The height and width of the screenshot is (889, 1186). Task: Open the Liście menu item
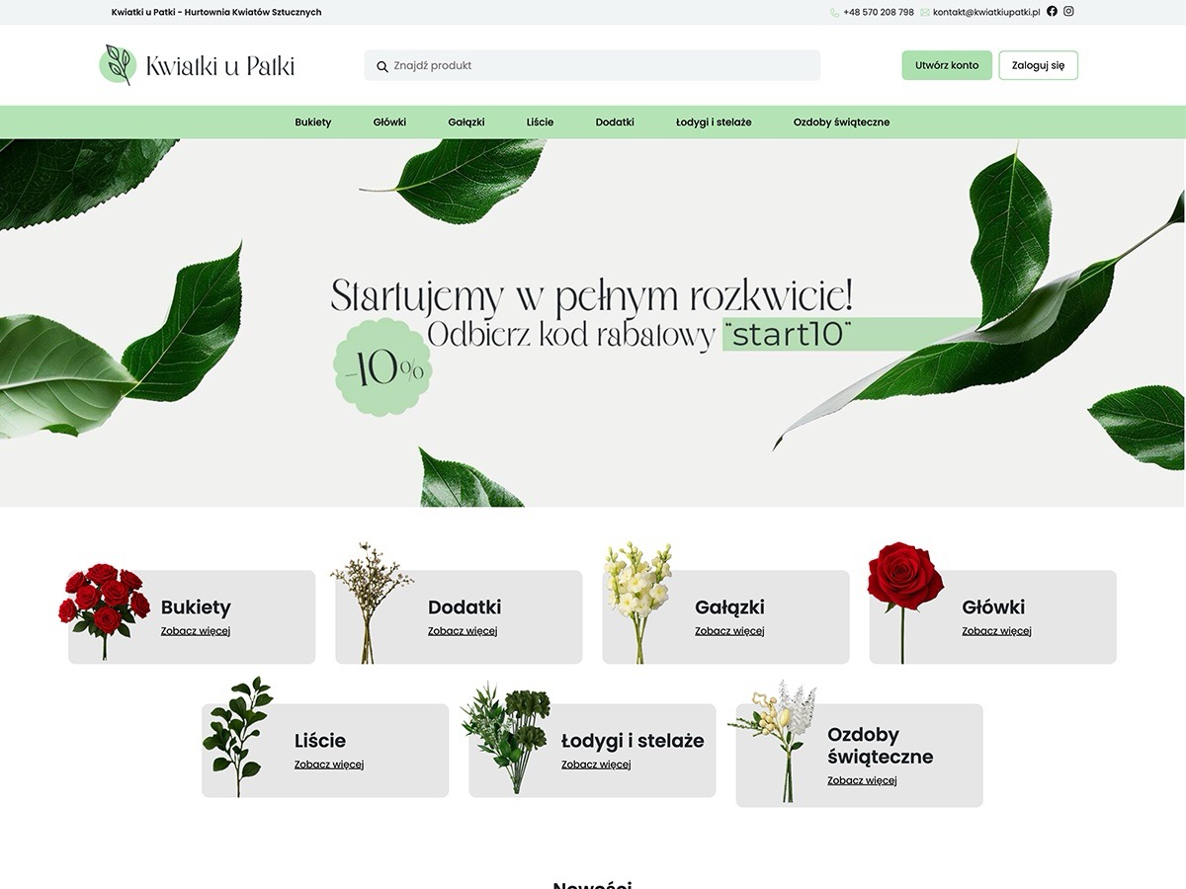tap(540, 122)
